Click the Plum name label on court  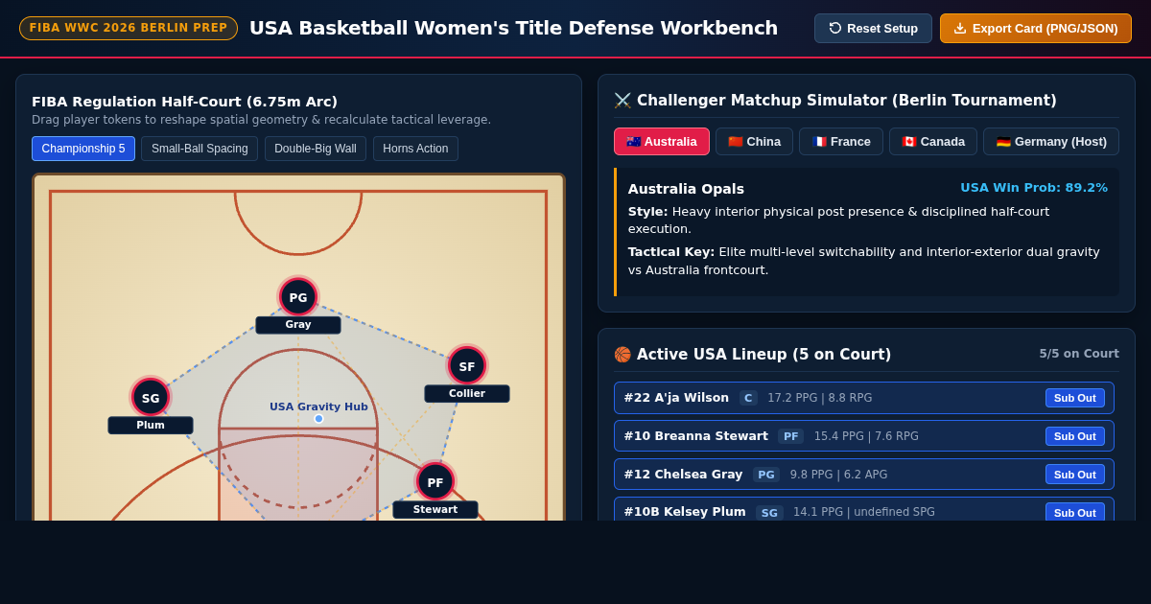pyautogui.click(x=151, y=426)
